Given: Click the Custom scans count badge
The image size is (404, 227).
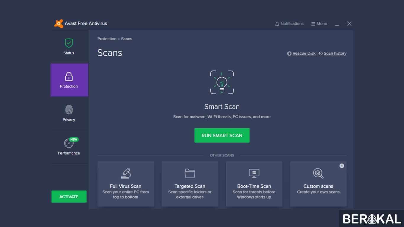Looking at the screenshot, I should click(342, 166).
